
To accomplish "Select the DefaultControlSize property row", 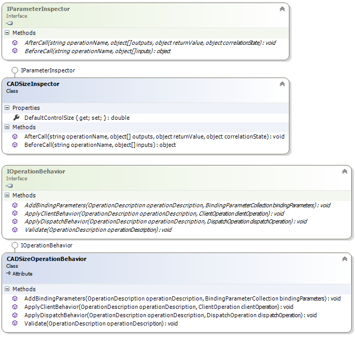I will coord(77,118).
